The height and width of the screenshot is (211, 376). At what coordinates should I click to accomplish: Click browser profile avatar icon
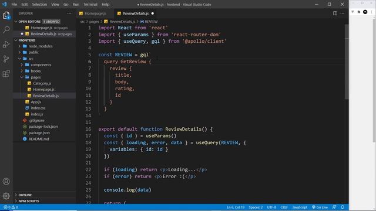[365, 12]
